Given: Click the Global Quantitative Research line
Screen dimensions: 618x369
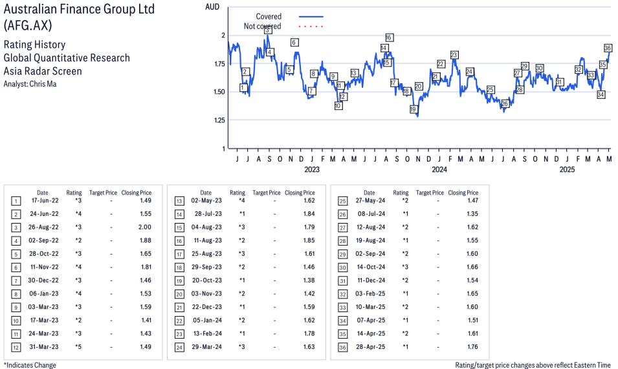Looking at the screenshot, I should pos(67,58).
